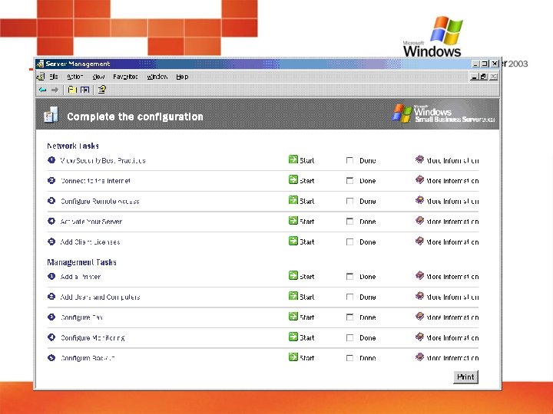Image resolution: width=553 pixels, height=414 pixels.
Task: Click Start arrow for View Security Best Practices
Action: pos(293,159)
